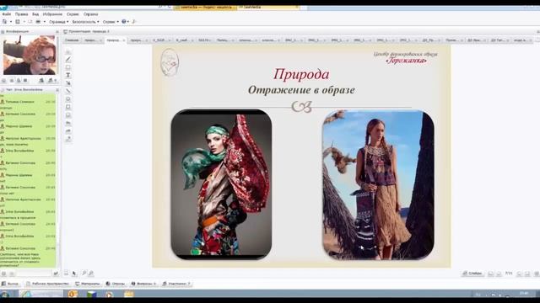
Task: Click the undo icon in drawing toolbar
Action: [68, 123]
